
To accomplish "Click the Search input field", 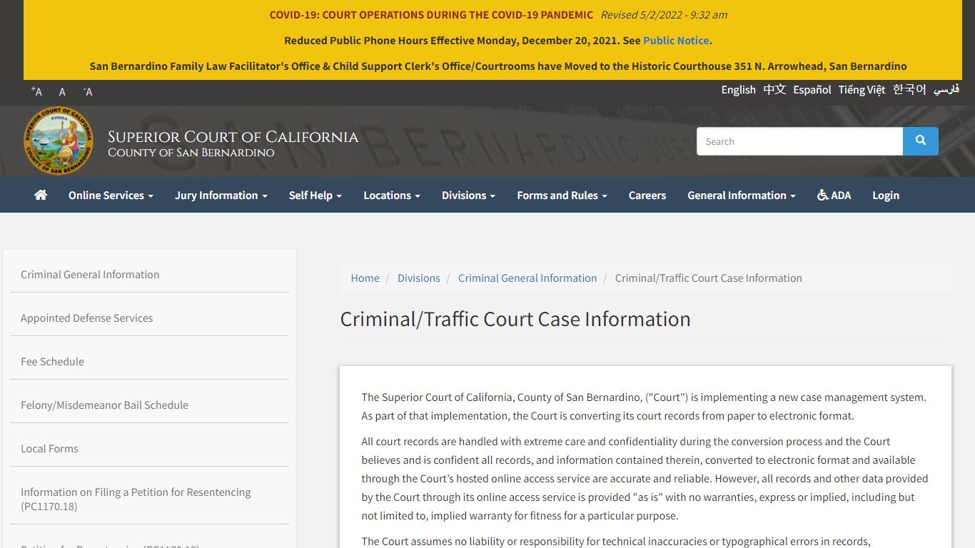I will [x=799, y=141].
